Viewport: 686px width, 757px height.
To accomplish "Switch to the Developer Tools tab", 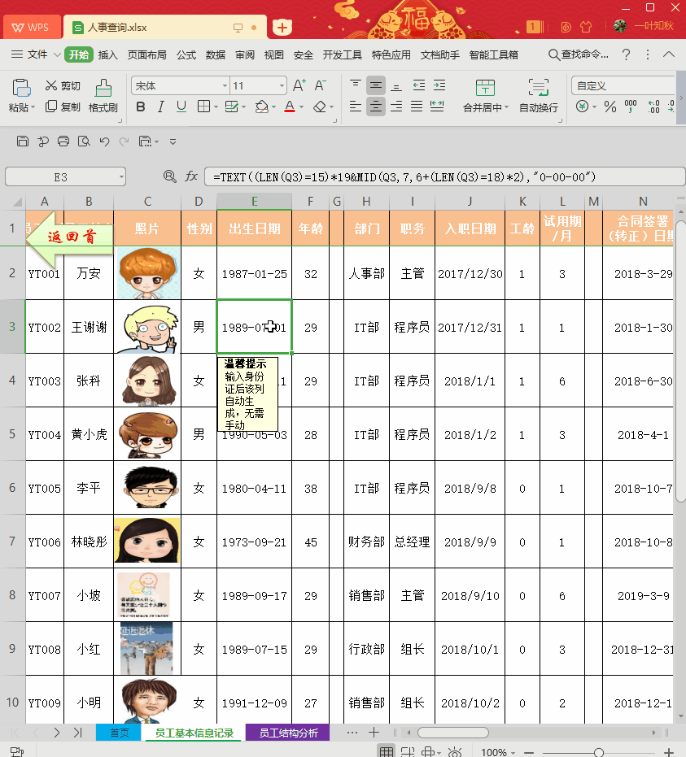I will (x=342, y=54).
